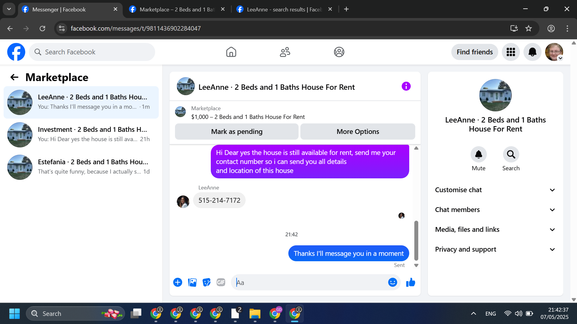Bookmark this page with the star icon

tap(529, 29)
